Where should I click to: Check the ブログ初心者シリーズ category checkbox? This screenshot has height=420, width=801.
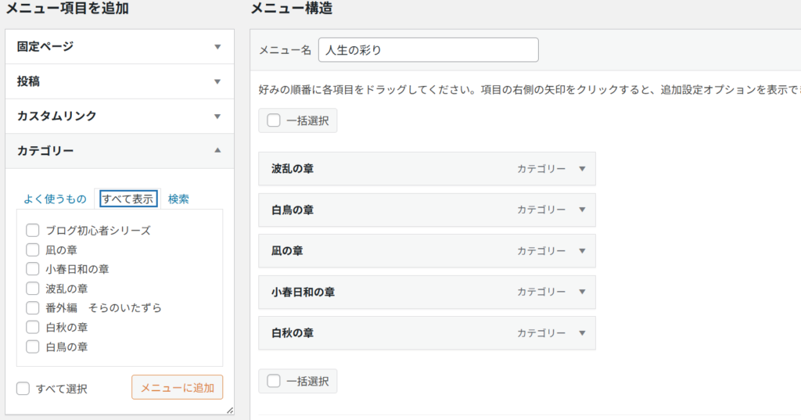(x=33, y=231)
